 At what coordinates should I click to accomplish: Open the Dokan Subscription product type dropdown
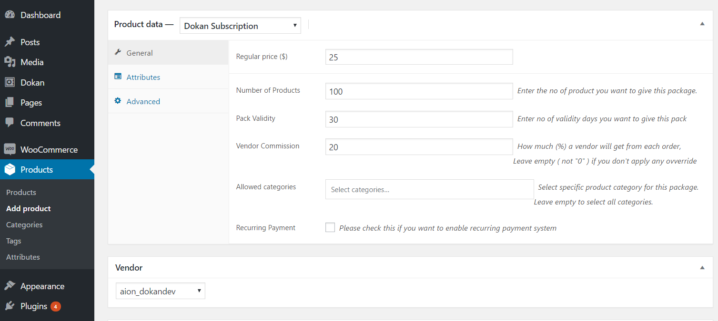click(240, 26)
